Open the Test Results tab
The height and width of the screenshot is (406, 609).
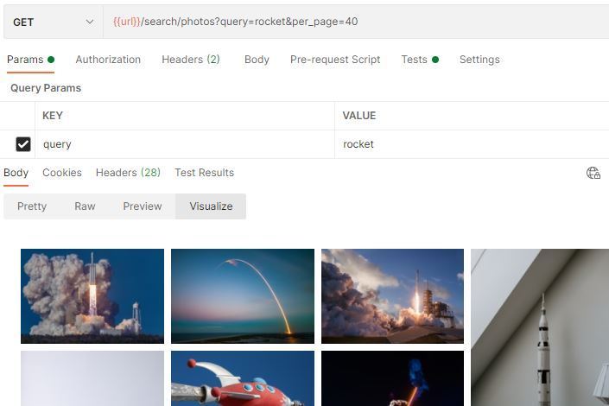click(x=204, y=173)
